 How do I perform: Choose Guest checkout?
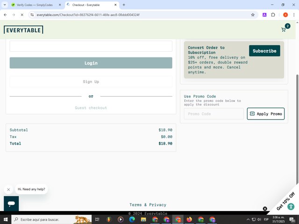(91, 108)
